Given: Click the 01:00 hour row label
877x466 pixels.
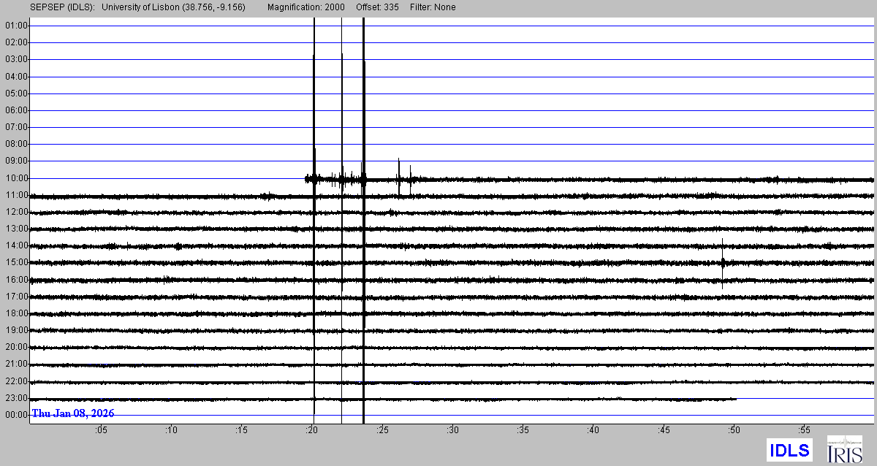Looking at the screenshot, I should pos(16,26).
